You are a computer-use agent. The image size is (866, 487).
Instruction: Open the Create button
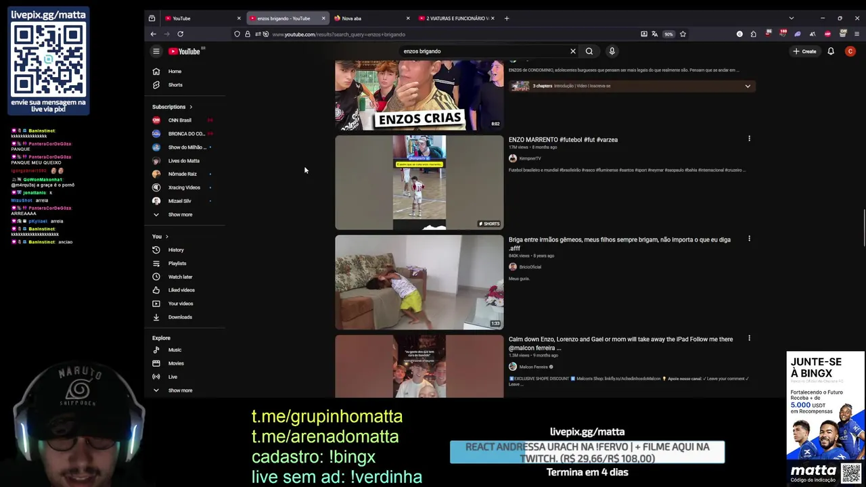coord(805,51)
